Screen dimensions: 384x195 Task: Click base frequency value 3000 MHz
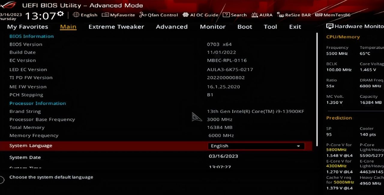click(220, 120)
